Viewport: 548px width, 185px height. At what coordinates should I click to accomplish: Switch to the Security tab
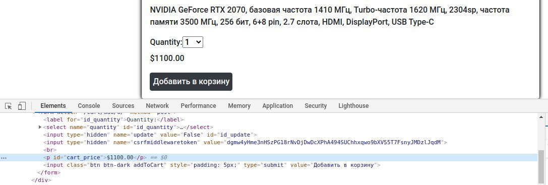[316, 106]
